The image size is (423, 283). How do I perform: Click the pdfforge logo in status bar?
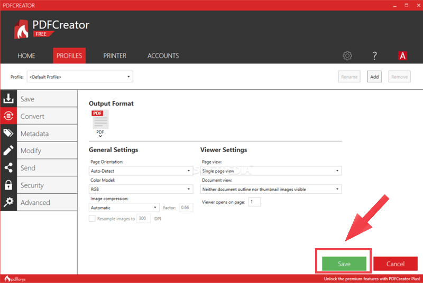(x=15, y=279)
